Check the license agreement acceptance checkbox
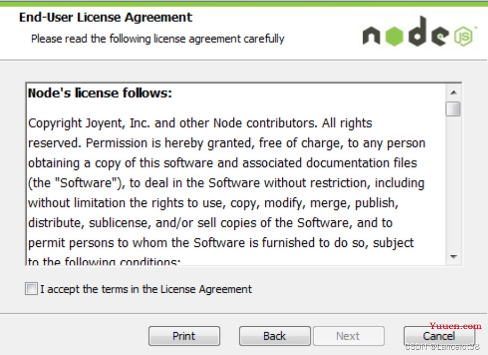Image resolution: width=488 pixels, height=355 pixels. coord(31,288)
